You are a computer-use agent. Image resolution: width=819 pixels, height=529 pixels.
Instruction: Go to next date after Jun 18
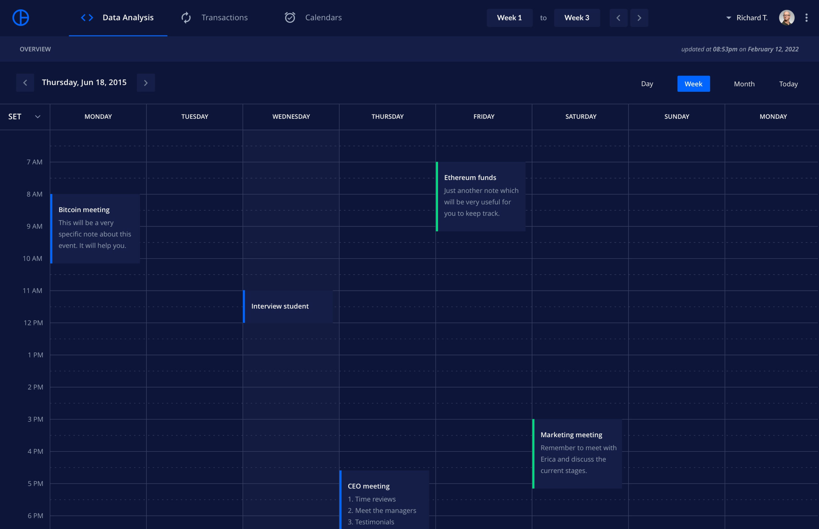pyautogui.click(x=146, y=83)
